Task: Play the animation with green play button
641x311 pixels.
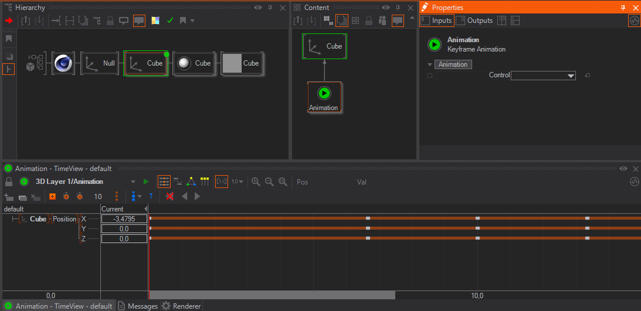Action: click(147, 182)
